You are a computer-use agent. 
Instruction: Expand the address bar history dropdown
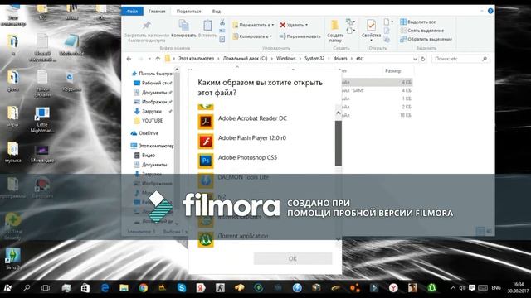415,59
